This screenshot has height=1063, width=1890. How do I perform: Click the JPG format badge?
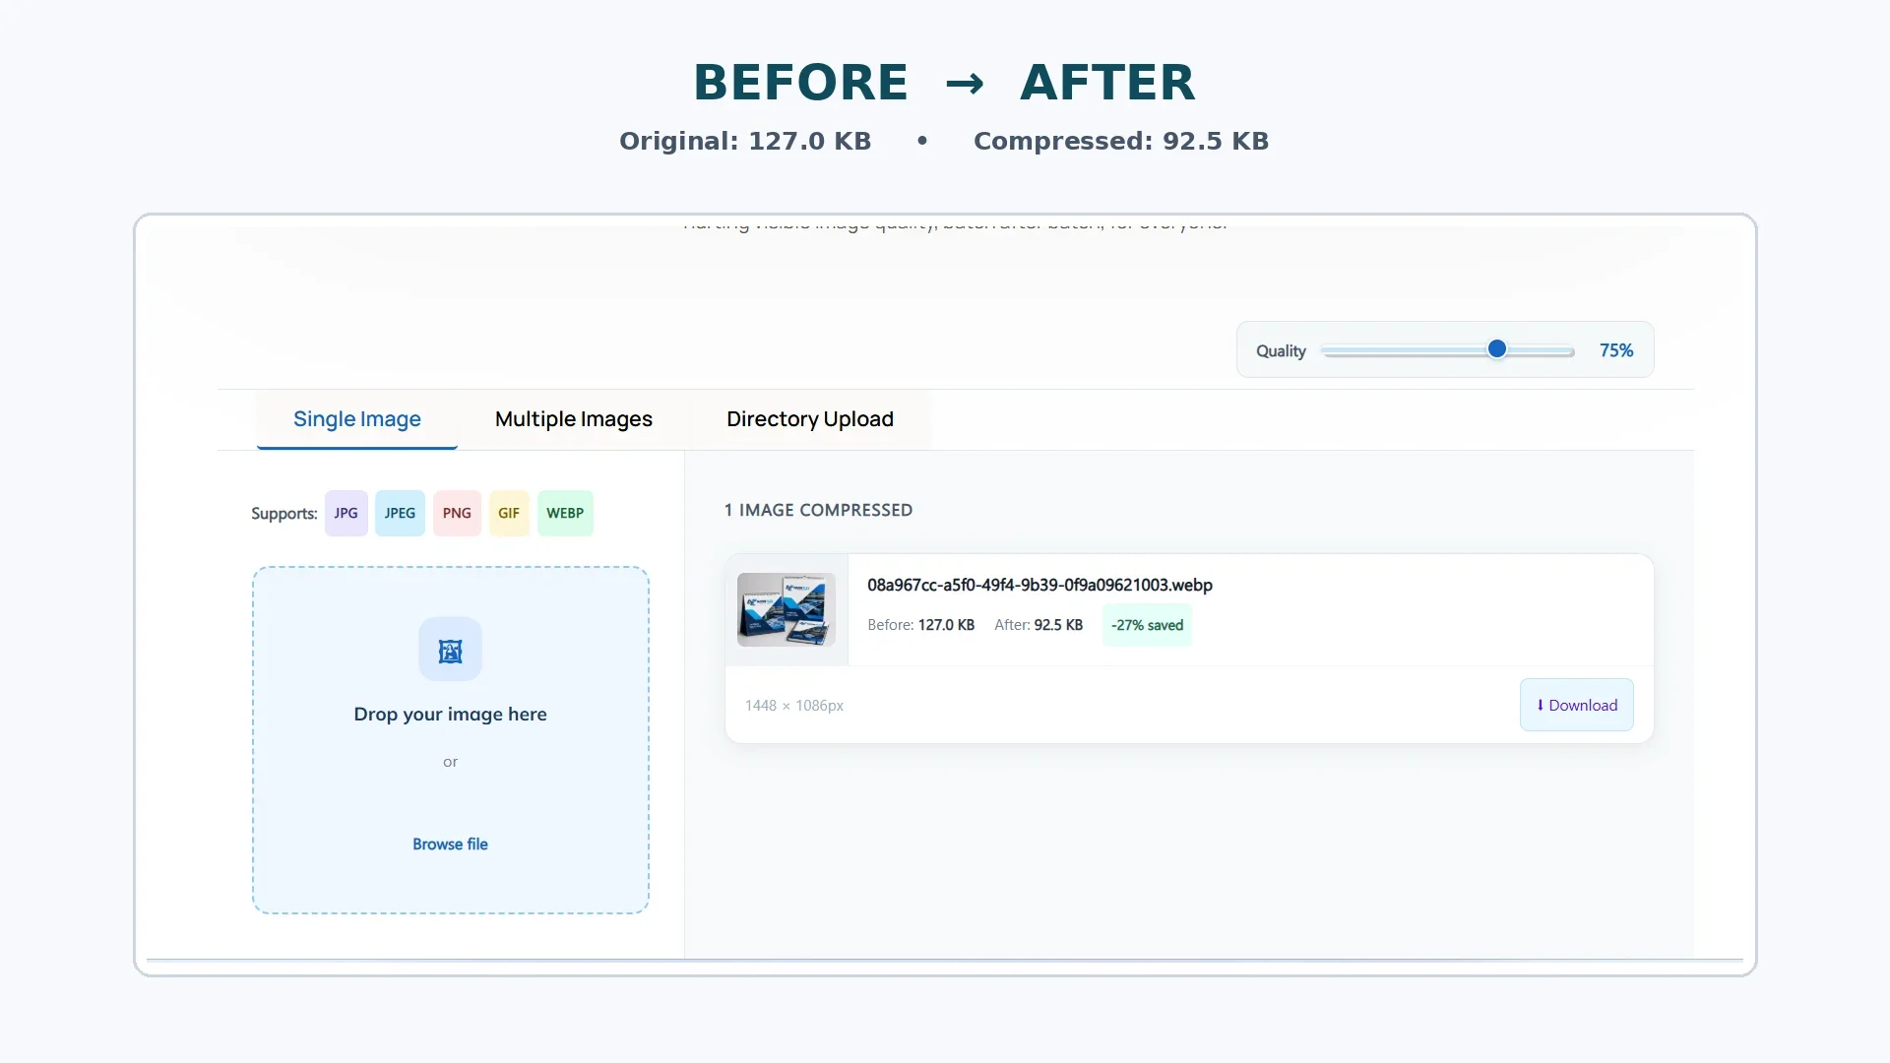coord(346,513)
